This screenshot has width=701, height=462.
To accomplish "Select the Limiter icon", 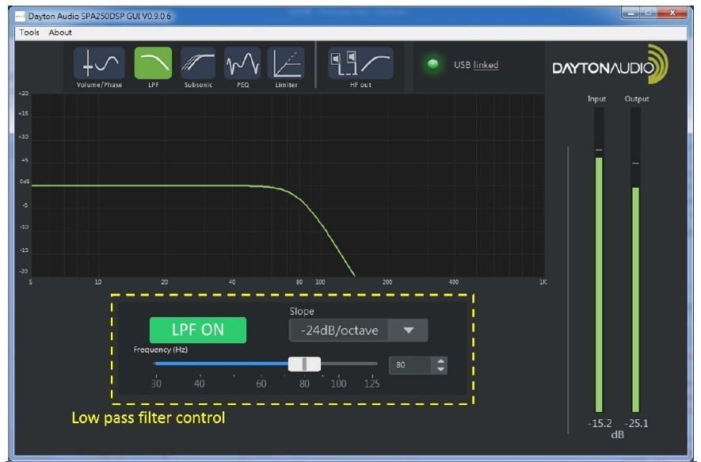I will coord(286,63).
